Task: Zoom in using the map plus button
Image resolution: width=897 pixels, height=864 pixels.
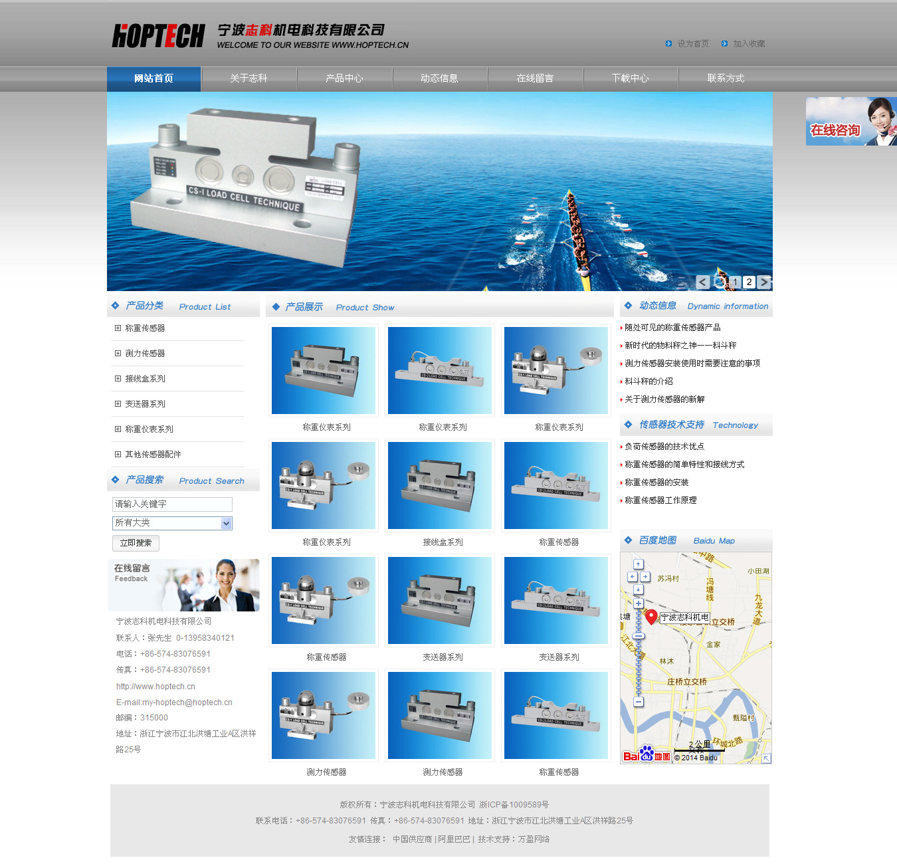Action: pyautogui.click(x=639, y=603)
